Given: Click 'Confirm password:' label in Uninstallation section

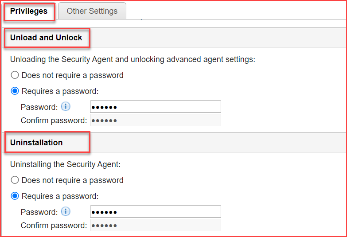Looking at the screenshot, I should tap(54, 225).
